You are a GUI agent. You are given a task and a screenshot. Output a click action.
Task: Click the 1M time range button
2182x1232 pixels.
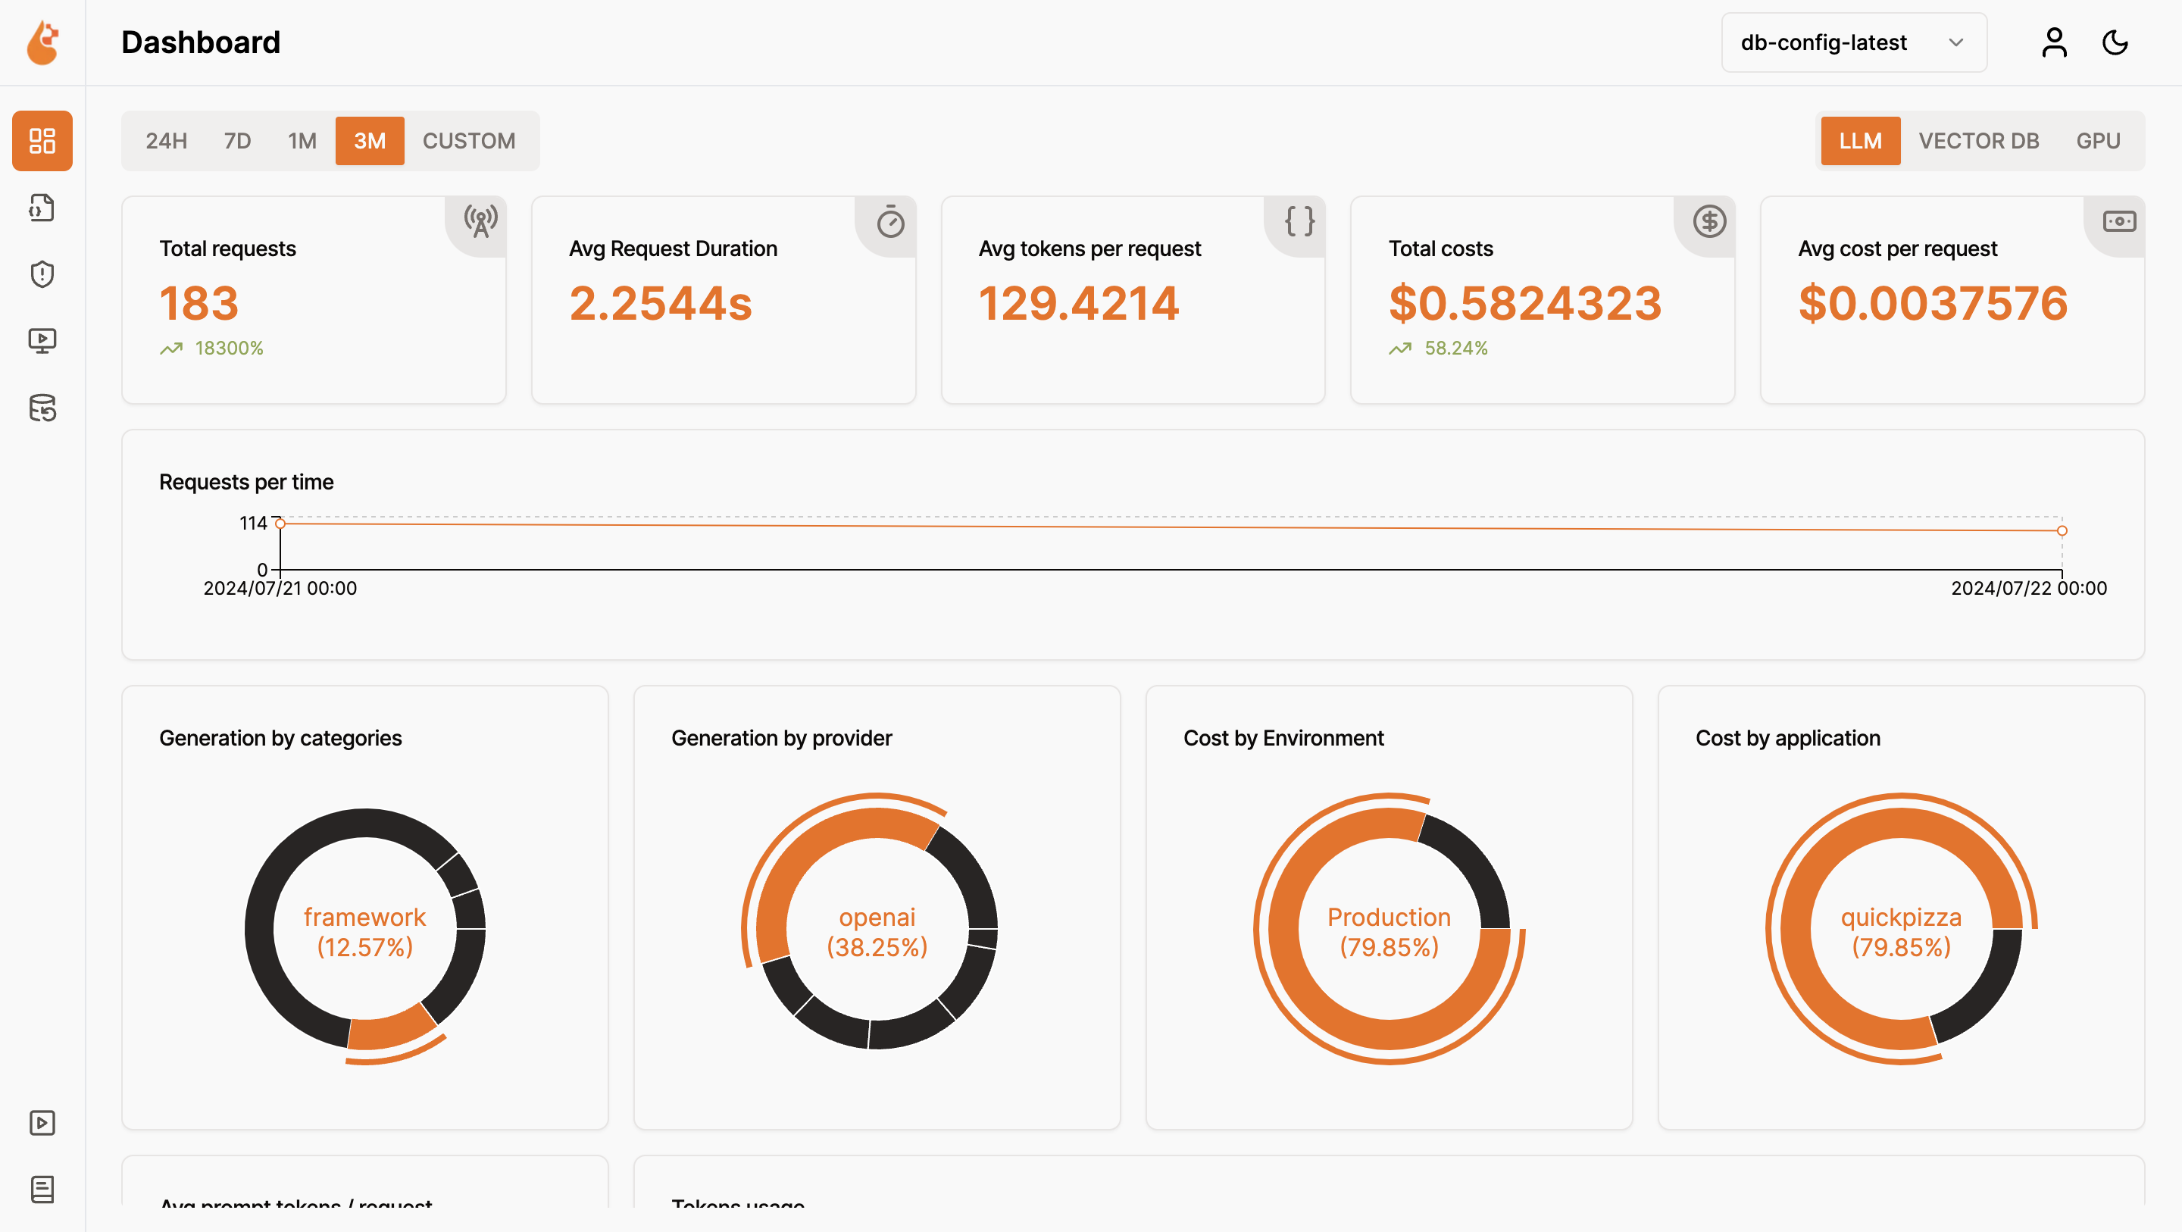[301, 141]
